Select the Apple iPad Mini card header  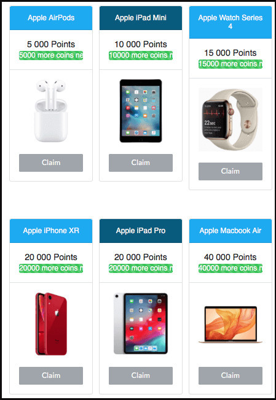pos(141,18)
